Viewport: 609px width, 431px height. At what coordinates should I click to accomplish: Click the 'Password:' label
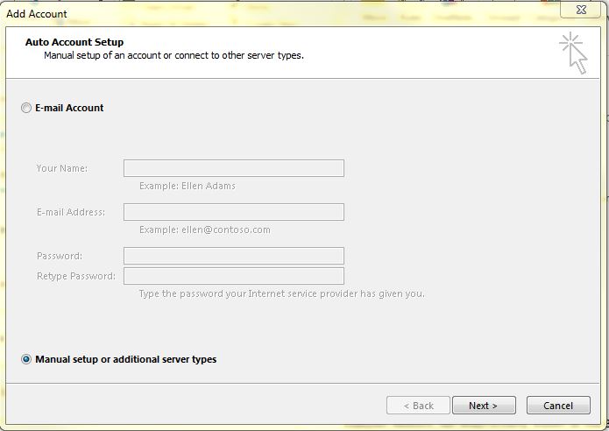60,257
